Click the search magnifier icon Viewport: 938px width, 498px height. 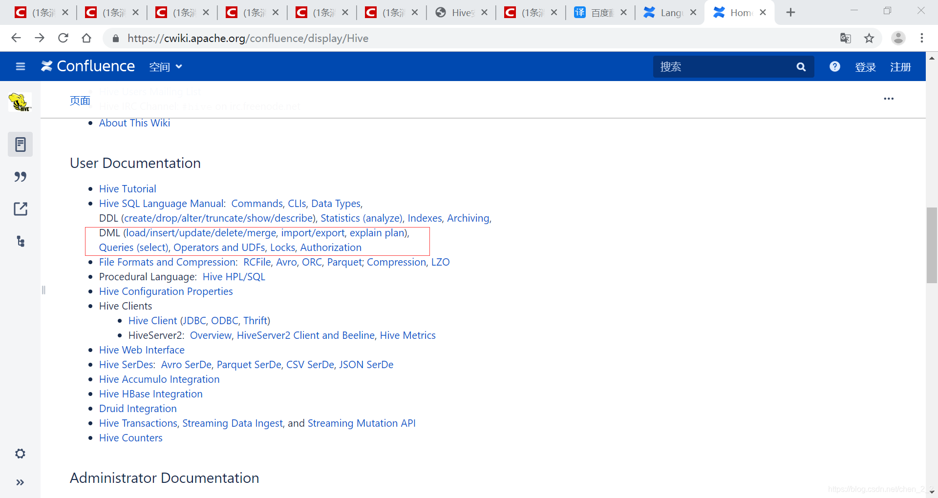click(x=801, y=67)
